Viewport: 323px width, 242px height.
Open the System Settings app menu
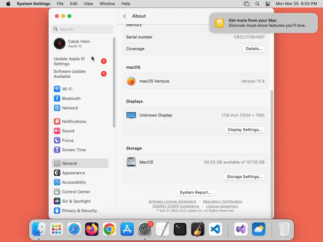[33, 4]
